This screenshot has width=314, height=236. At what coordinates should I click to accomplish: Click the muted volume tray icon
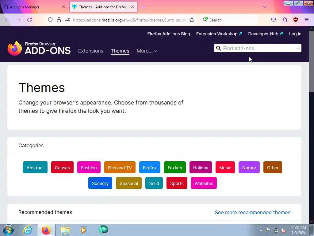pos(283,230)
